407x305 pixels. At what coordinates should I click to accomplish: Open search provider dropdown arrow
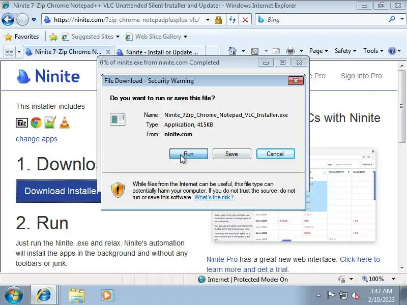coord(402,19)
